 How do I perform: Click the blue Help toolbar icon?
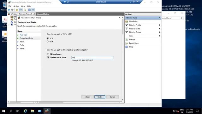pyautogui.click(x=29, y=10)
